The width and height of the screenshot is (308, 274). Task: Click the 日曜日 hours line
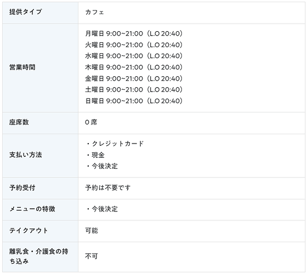[134, 101]
